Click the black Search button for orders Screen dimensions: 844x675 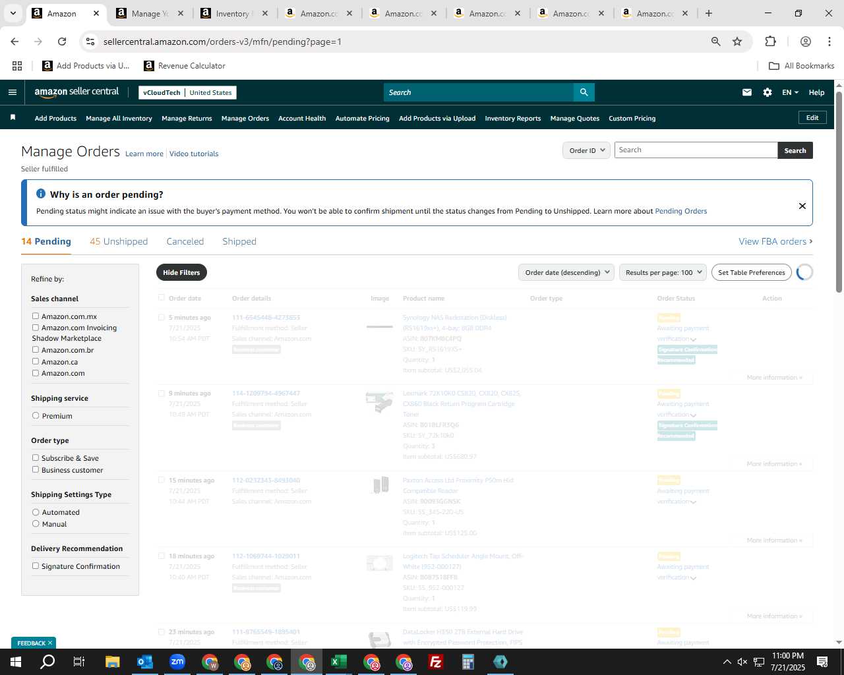point(795,150)
